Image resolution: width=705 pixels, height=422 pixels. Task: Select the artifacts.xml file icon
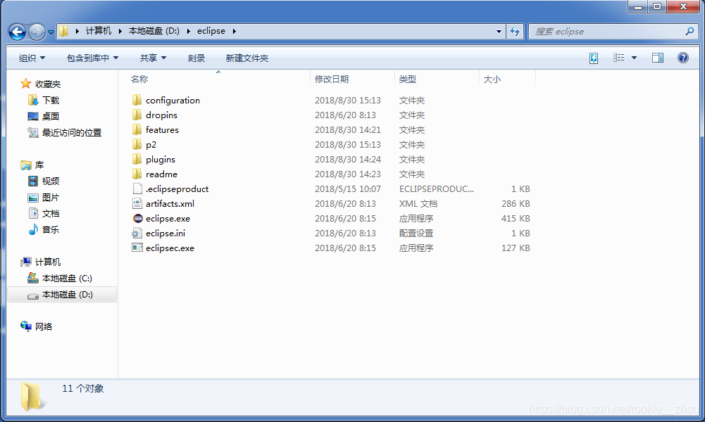point(137,203)
